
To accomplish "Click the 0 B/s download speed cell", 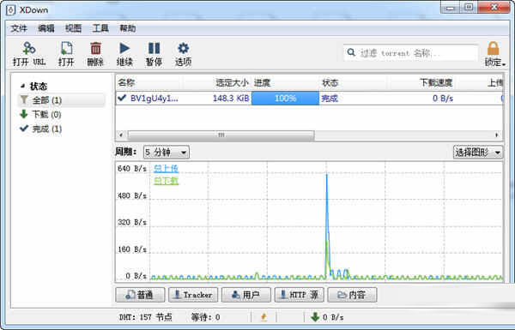I will [x=443, y=98].
